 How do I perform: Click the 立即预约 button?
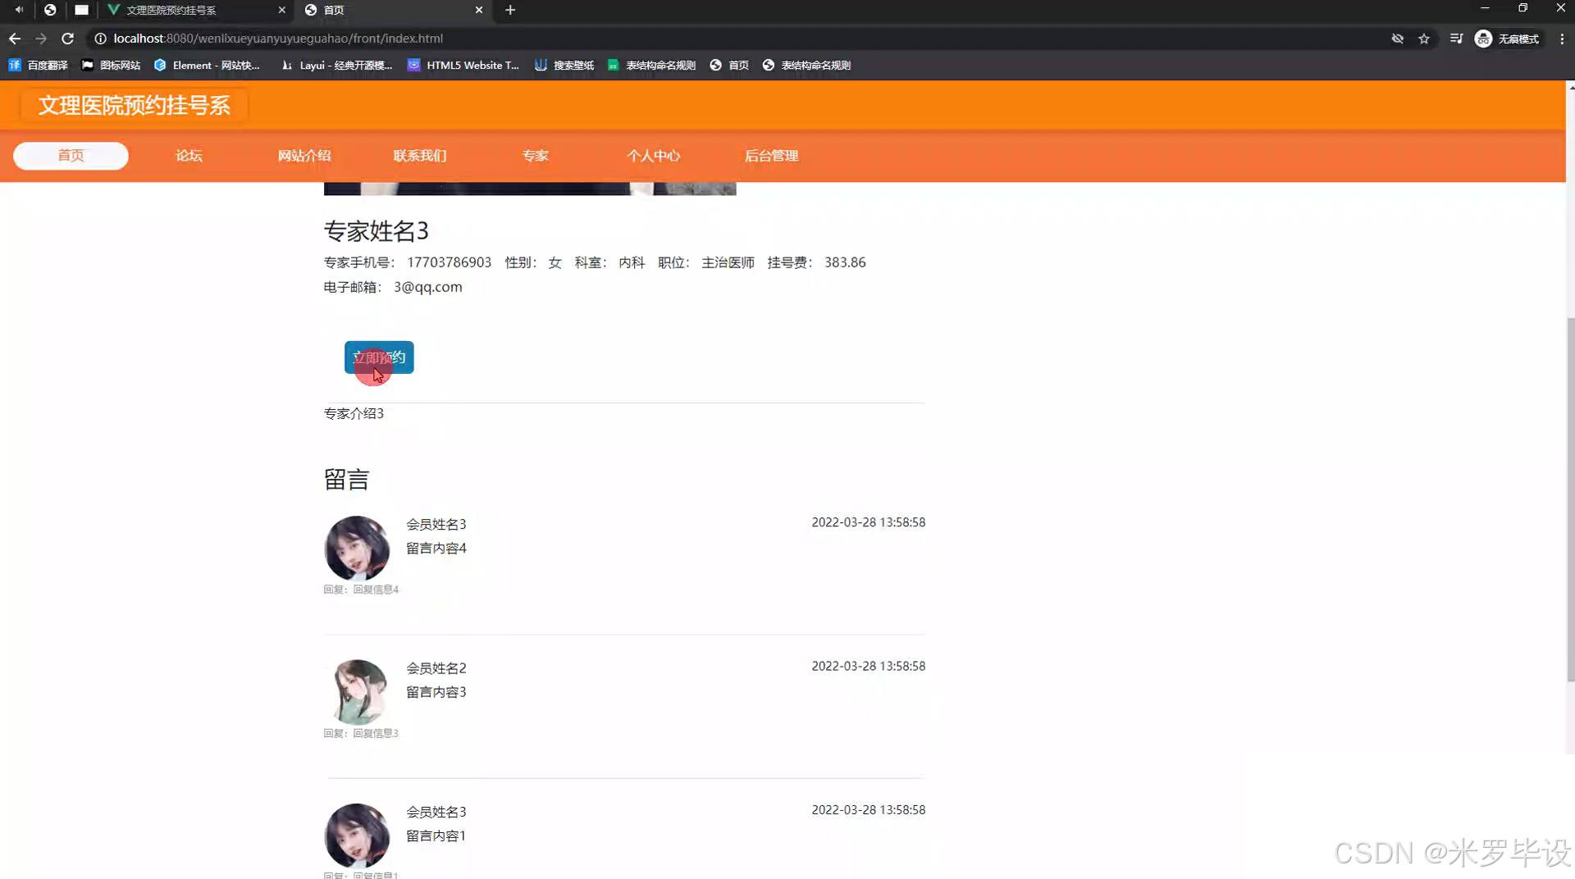tap(379, 358)
